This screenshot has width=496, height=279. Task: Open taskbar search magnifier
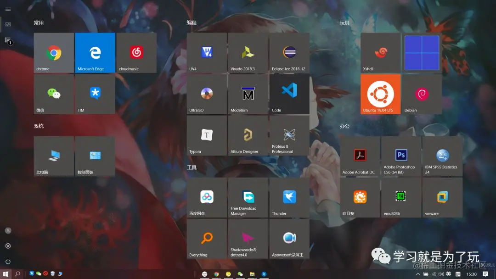coord(17,274)
